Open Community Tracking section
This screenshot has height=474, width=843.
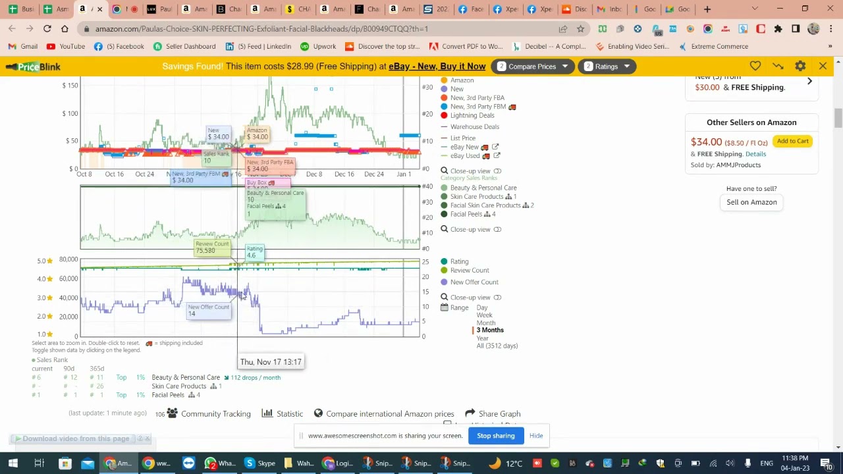209,413
